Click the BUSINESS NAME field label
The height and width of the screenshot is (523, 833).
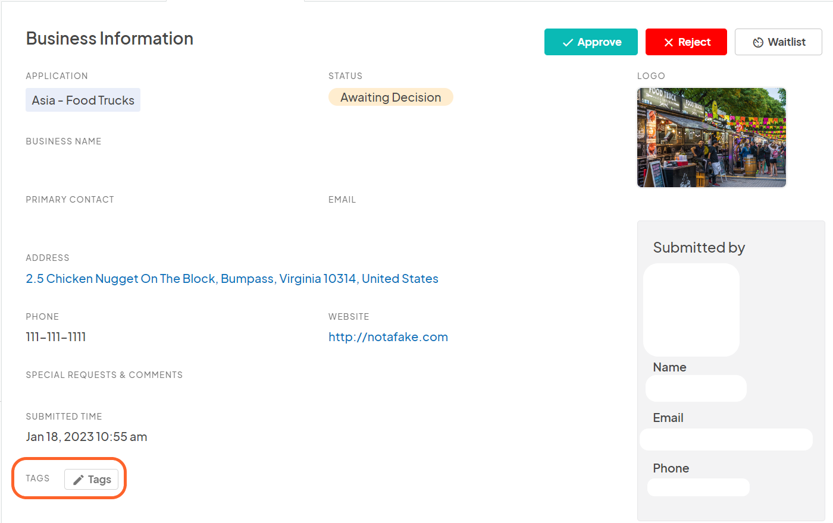[x=64, y=141]
